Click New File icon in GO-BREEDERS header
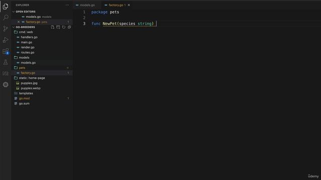 [x=53, y=27]
